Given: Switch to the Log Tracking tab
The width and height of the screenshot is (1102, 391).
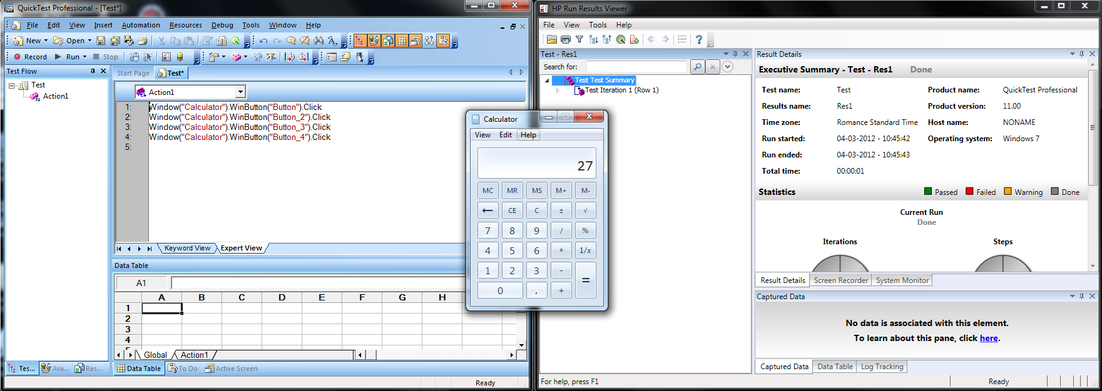Looking at the screenshot, I should click(x=882, y=367).
